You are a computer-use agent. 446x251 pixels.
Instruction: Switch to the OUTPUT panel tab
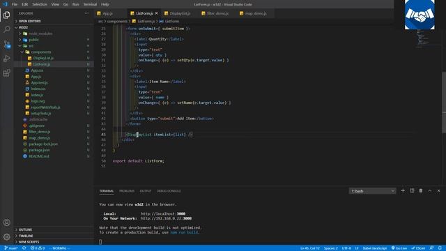point(146,191)
